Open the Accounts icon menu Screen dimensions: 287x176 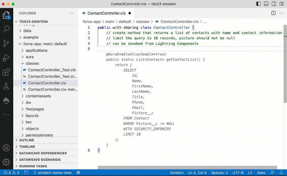pyautogui.click(x=6, y=148)
